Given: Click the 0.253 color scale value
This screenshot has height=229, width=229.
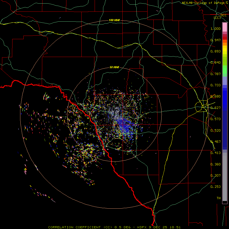Looking at the screenshot, I should (216, 187).
